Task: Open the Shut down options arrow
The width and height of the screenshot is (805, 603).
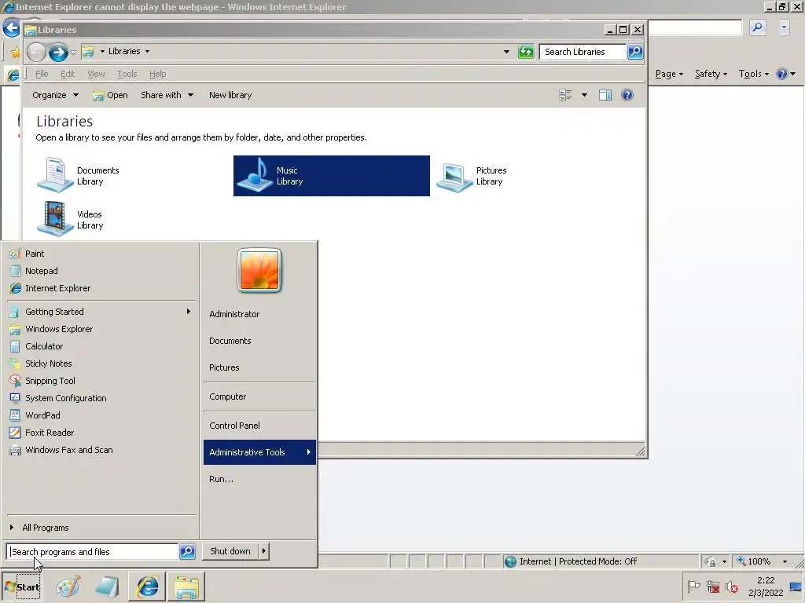Action: point(264,551)
